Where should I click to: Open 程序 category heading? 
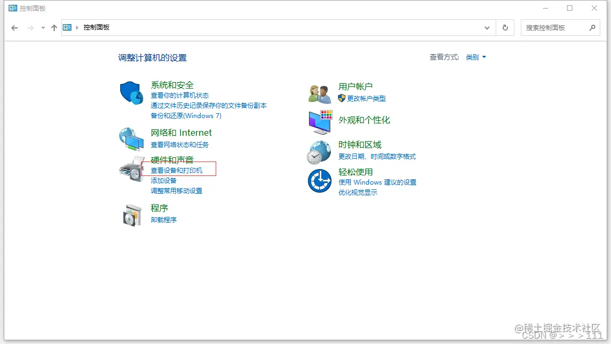tap(159, 208)
